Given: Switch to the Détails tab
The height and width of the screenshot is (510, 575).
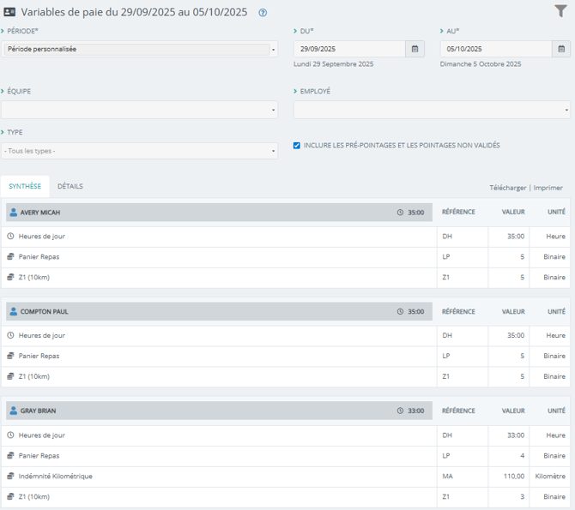Looking at the screenshot, I should (70, 187).
